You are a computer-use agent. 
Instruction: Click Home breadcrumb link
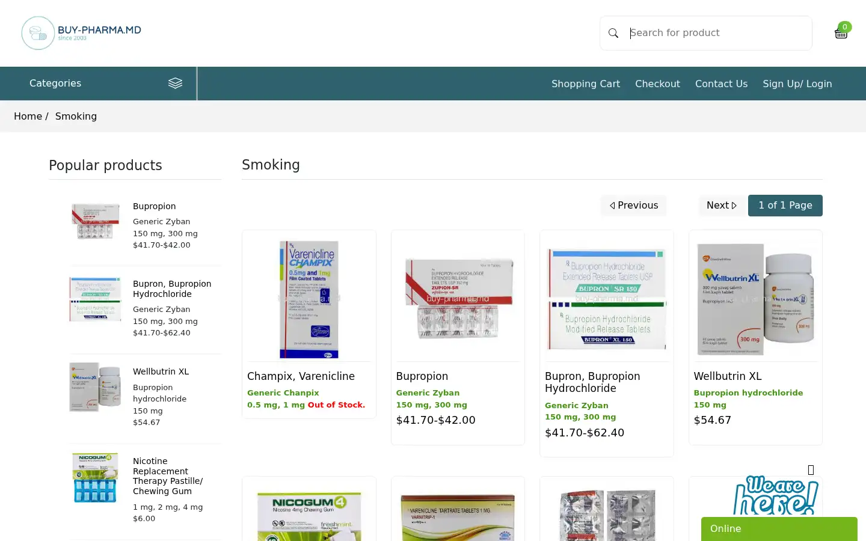coord(28,117)
